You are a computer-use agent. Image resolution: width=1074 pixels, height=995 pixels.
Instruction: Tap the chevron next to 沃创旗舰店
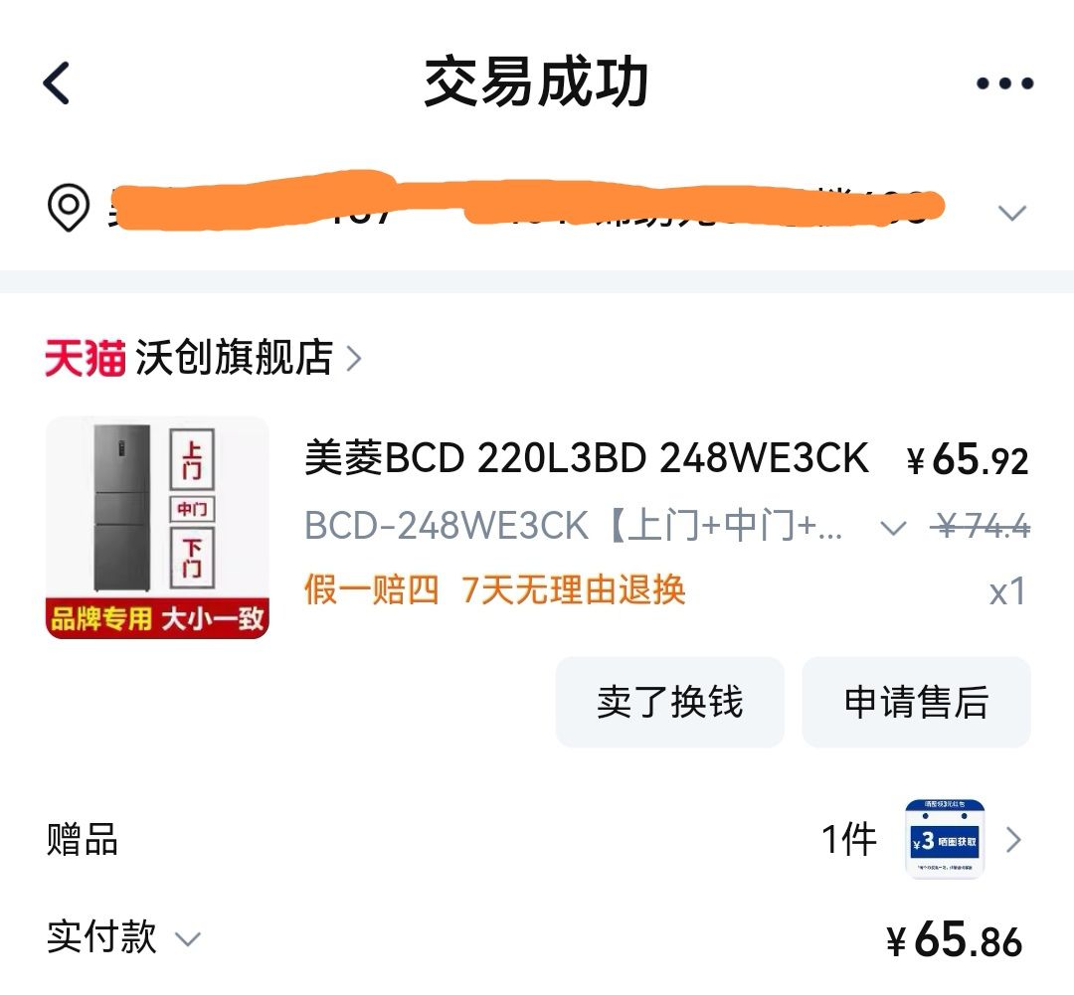pos(353,358)
